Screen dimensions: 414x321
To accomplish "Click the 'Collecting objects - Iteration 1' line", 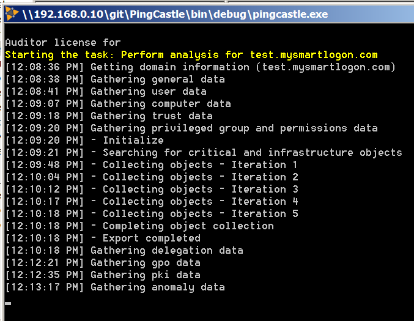I will (x=152, y=164).
